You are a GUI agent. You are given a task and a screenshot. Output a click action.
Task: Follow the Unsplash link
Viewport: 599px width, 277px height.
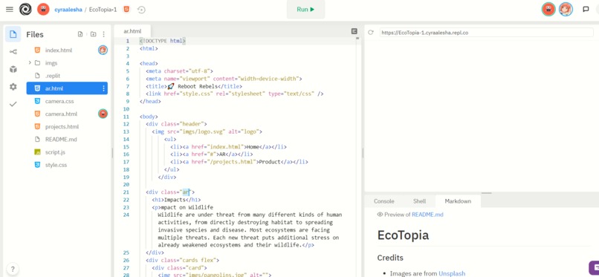click(452, 273)
